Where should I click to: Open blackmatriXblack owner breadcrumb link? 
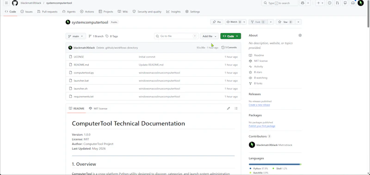[x=31, y=3]
